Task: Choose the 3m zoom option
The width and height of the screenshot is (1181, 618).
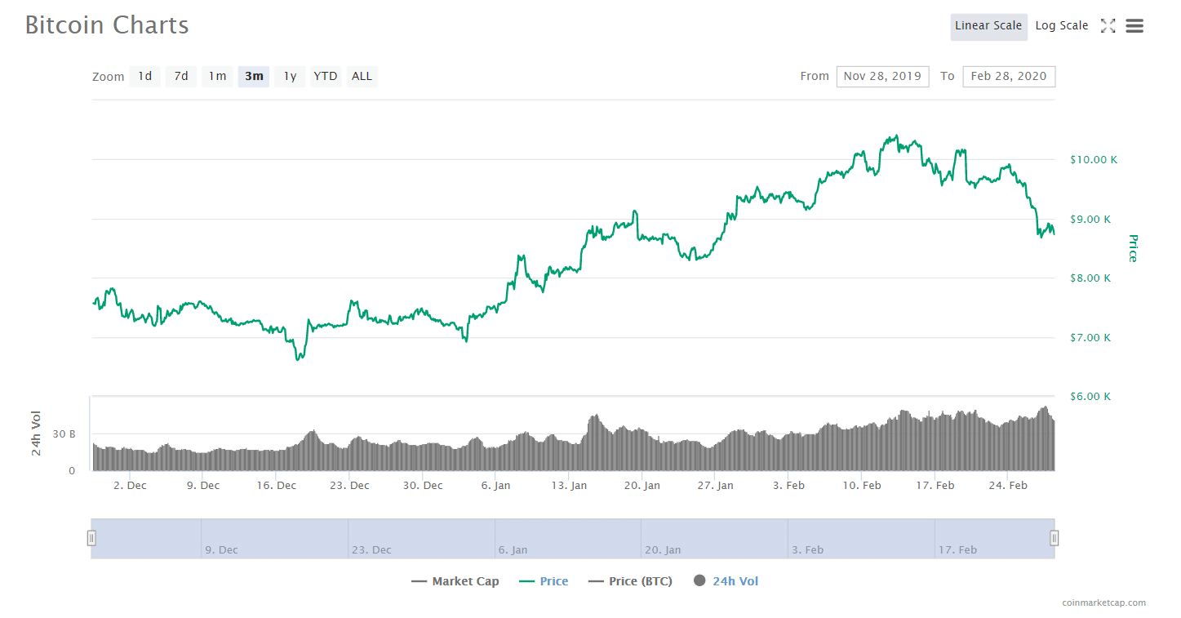Action: click(x=254, y=77)
